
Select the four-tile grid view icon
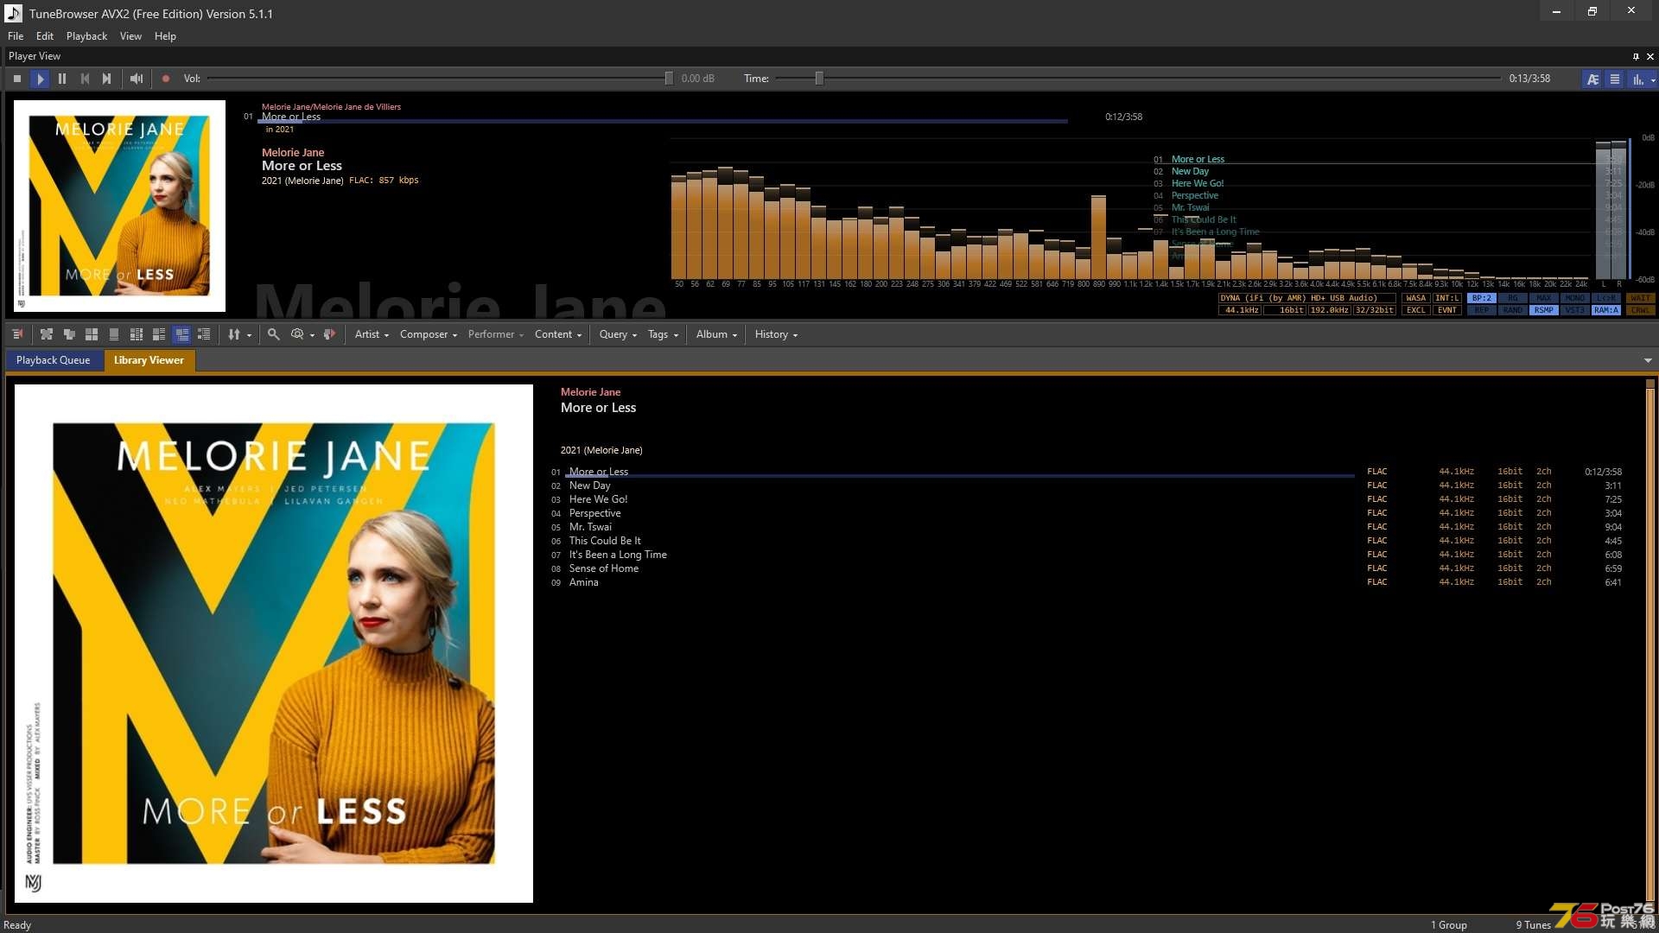click(x=92, y=334)
